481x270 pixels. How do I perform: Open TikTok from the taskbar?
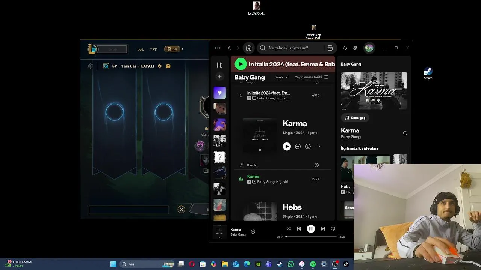[346, 264]
